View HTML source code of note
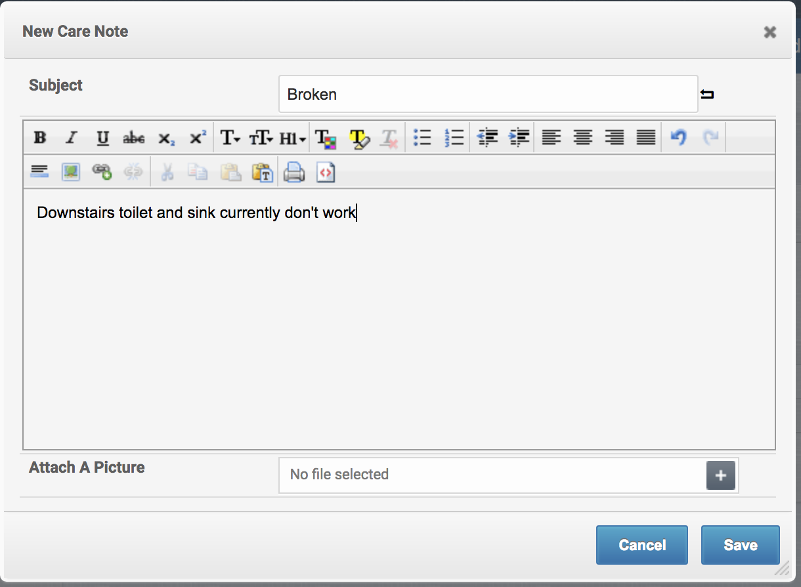Viewport: 801px width, 587px height. click(x=326, y=172)
